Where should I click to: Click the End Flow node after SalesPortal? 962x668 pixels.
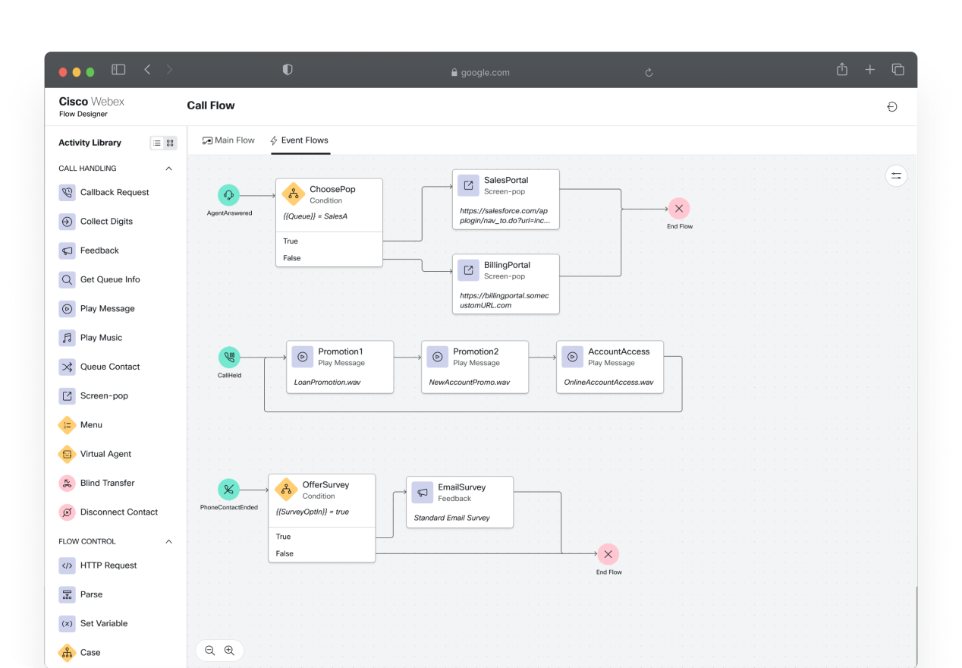(x=679, y=208)
